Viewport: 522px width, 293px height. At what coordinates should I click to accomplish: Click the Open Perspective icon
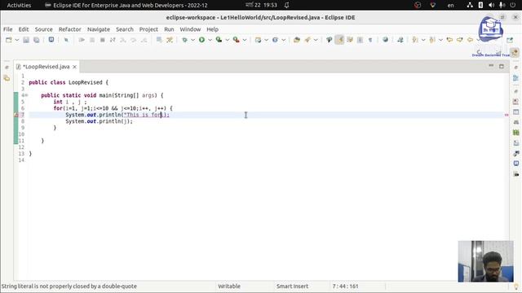click(510, 40)
